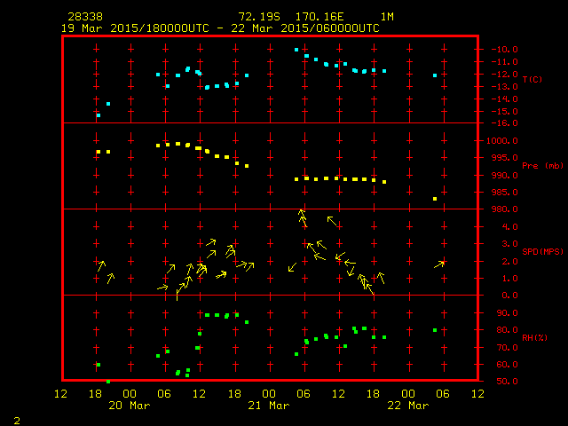Select the 21 Mar date label
This screenshot has height=426, width=568.
(268, 406)
